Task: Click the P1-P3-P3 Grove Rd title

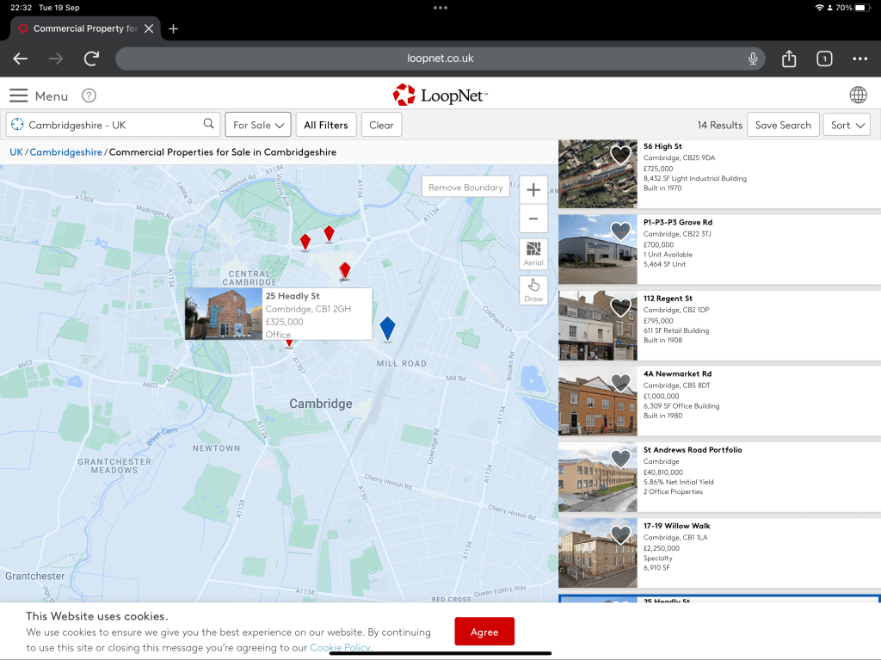Action: point(678,222)
